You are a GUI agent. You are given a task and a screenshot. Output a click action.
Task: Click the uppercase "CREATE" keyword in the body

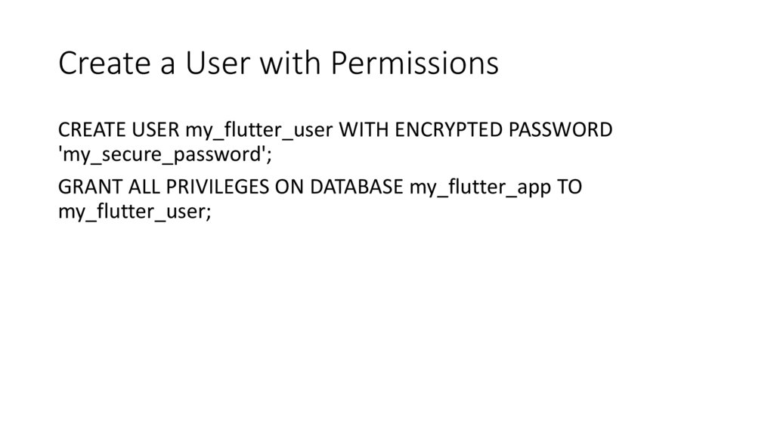pyautogui.click(x=90, y=130)
